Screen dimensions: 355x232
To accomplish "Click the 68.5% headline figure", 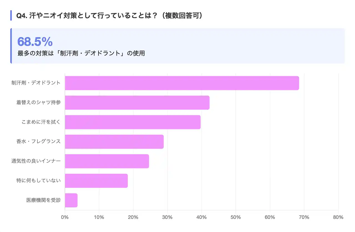I will pos(35,42).
